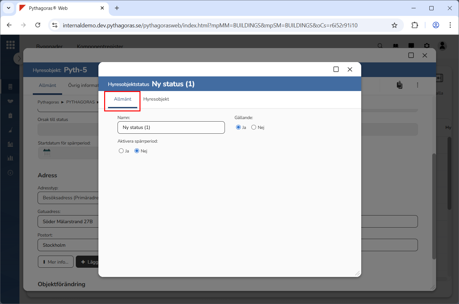The height and width of the screenshot is (304, 459).
Task: Click the broom cleaning icon in sidebar
Action: click(x=10, y=130)
